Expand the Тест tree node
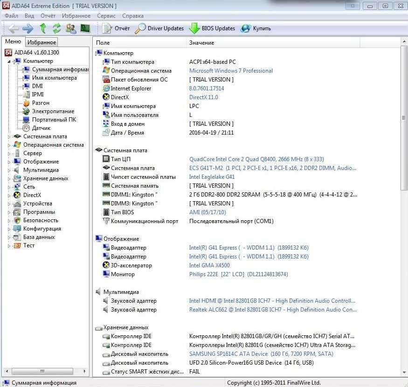 [x=9, y=246]
